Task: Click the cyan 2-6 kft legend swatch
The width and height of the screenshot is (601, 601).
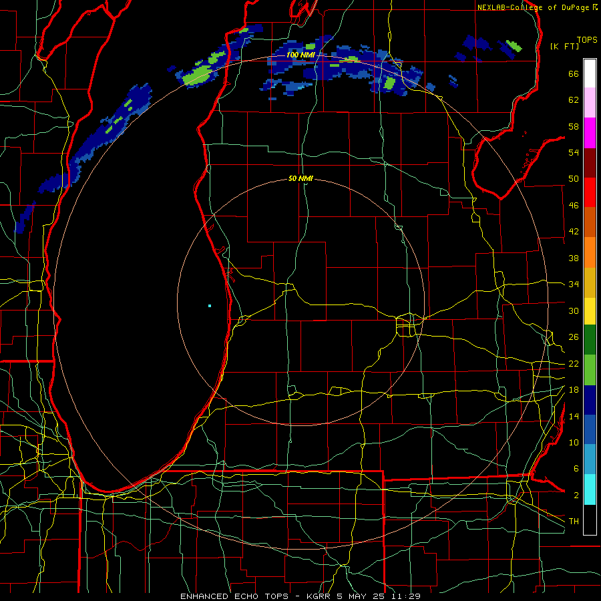Action: [590, 489]
